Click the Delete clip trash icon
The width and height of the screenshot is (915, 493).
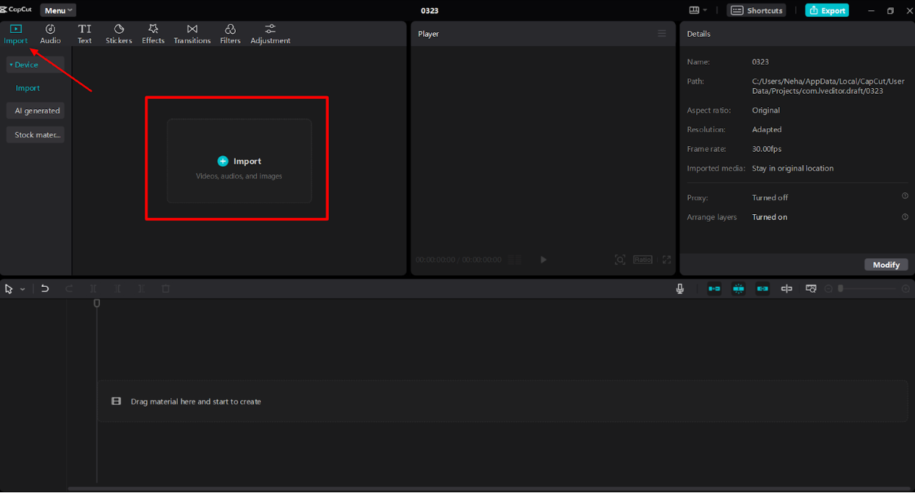[x=166, y=289]
